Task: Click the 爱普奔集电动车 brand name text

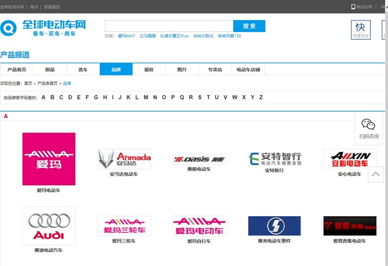Action: pos(349,241)
